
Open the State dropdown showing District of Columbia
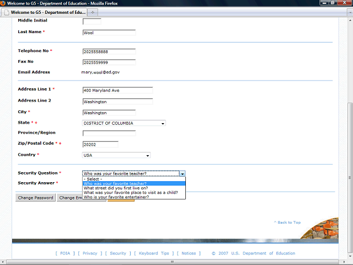pos(124,123)
